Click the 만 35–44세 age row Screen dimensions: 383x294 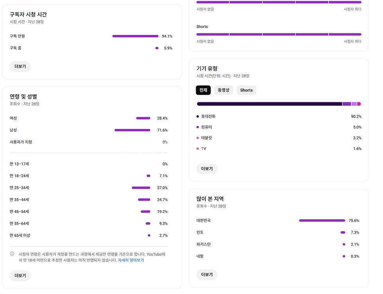89,200
